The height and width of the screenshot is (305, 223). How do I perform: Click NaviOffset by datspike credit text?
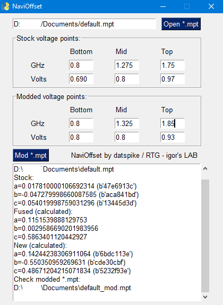coord(134,156)
